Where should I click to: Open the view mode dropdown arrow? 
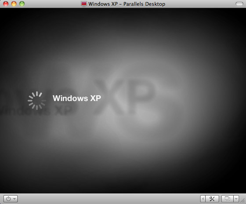[236, 199]
